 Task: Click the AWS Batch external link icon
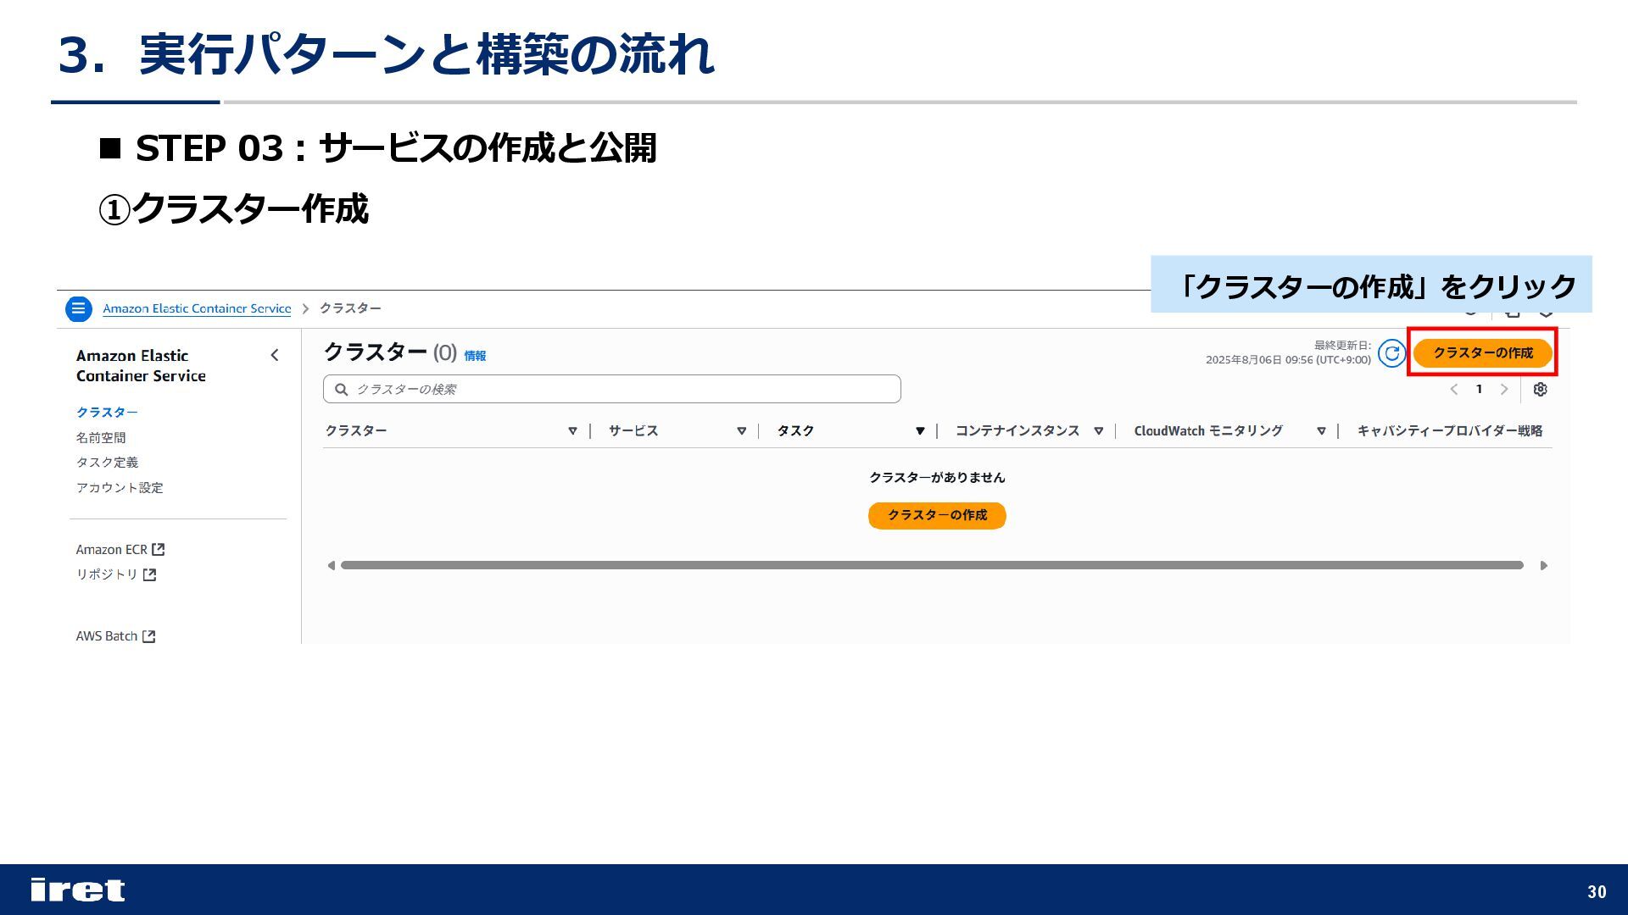coord(148,636)
